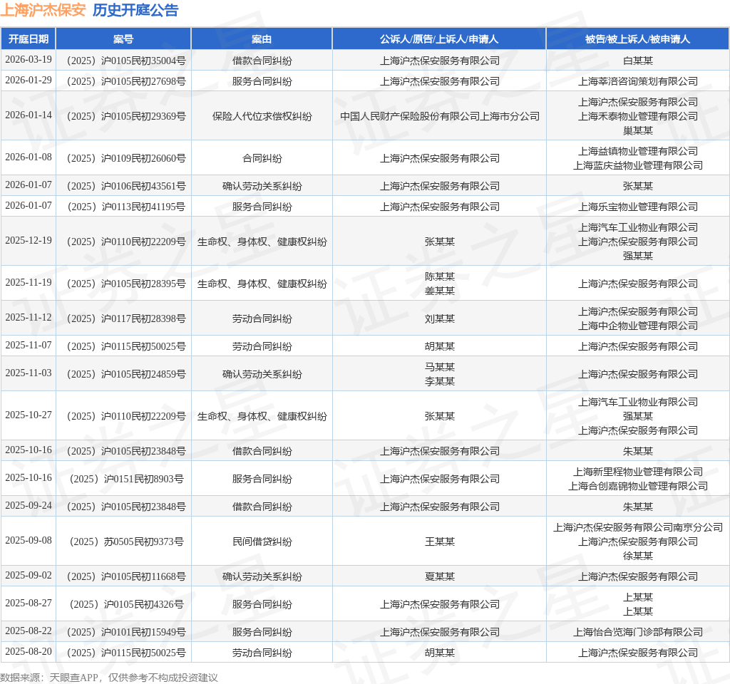Click defendant 上海合创嘉锦物业管理有限公司
This screenshot has width=730, height=684.
tap(638, 486)
